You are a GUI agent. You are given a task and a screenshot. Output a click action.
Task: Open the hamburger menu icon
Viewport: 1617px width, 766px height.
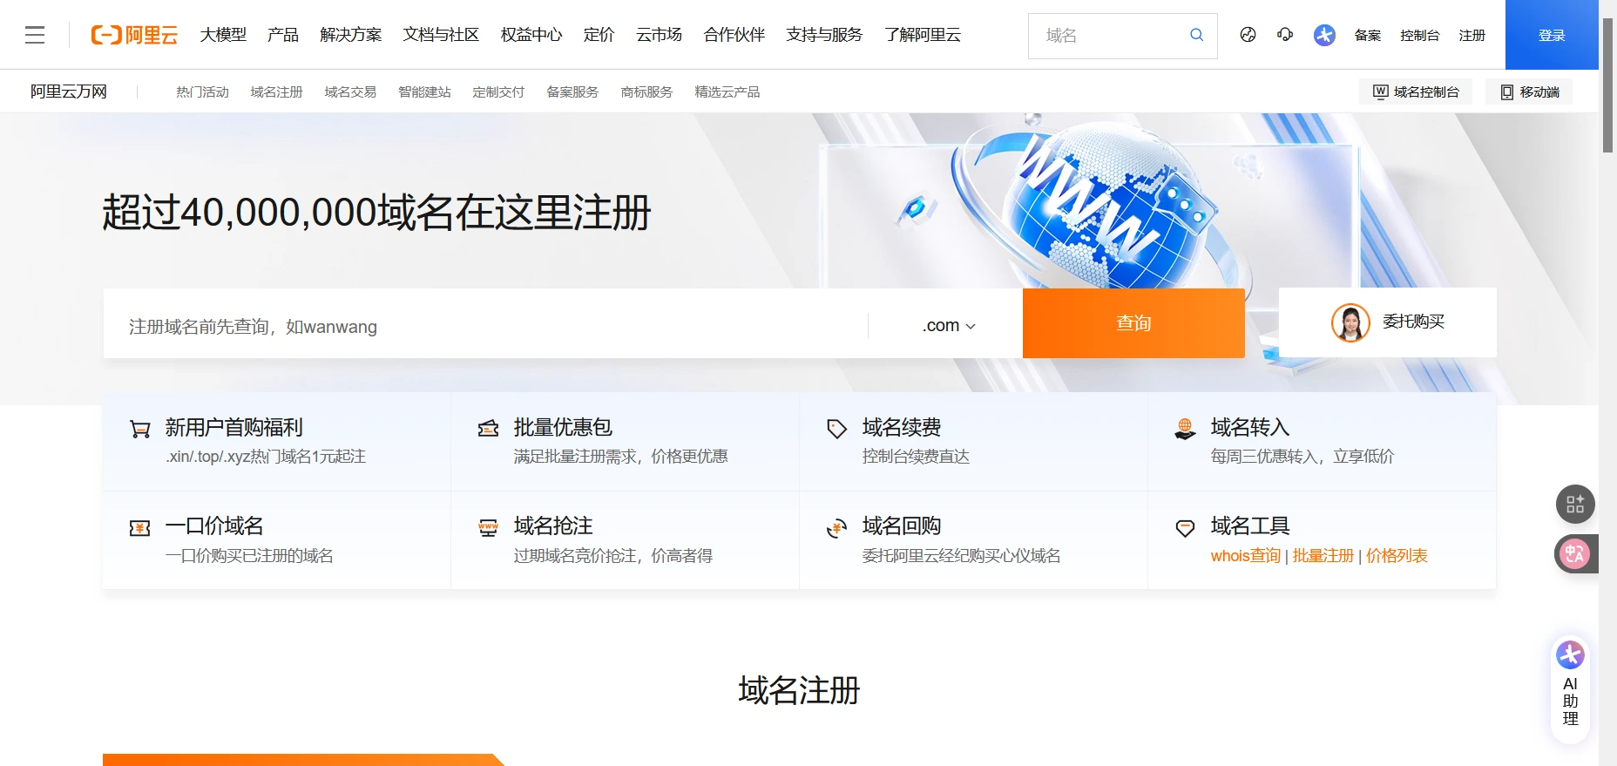click(35, 35)
